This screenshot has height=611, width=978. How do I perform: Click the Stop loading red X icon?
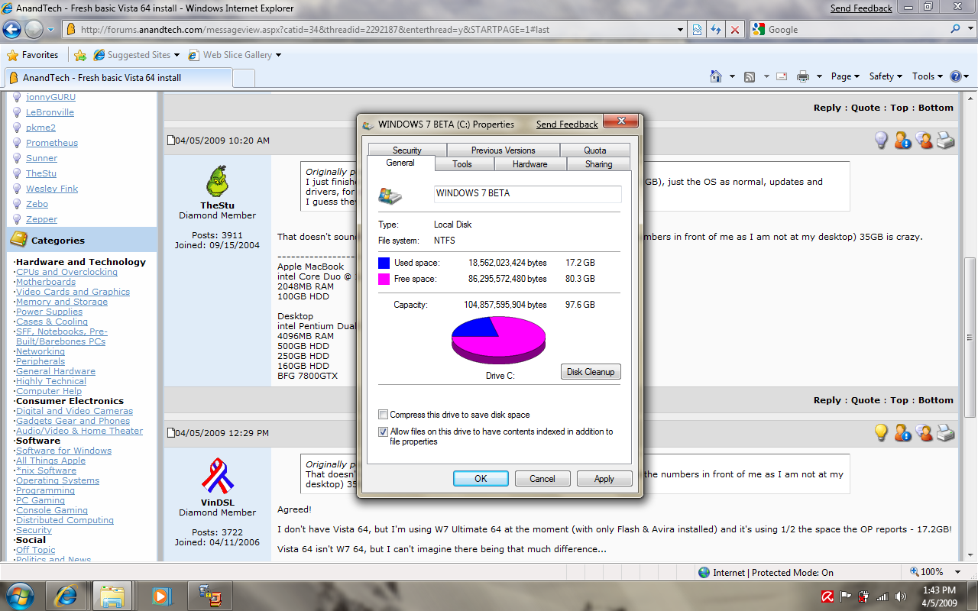pos(735,30)
